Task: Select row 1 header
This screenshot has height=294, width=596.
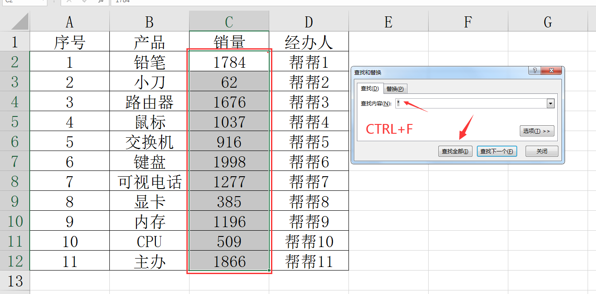Action: point(15,41)
